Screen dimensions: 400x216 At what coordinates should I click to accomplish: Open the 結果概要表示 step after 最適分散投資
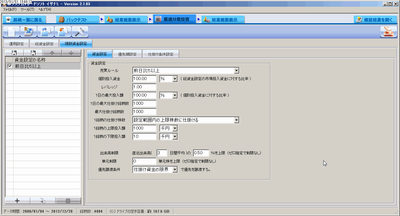pos(223,20)
